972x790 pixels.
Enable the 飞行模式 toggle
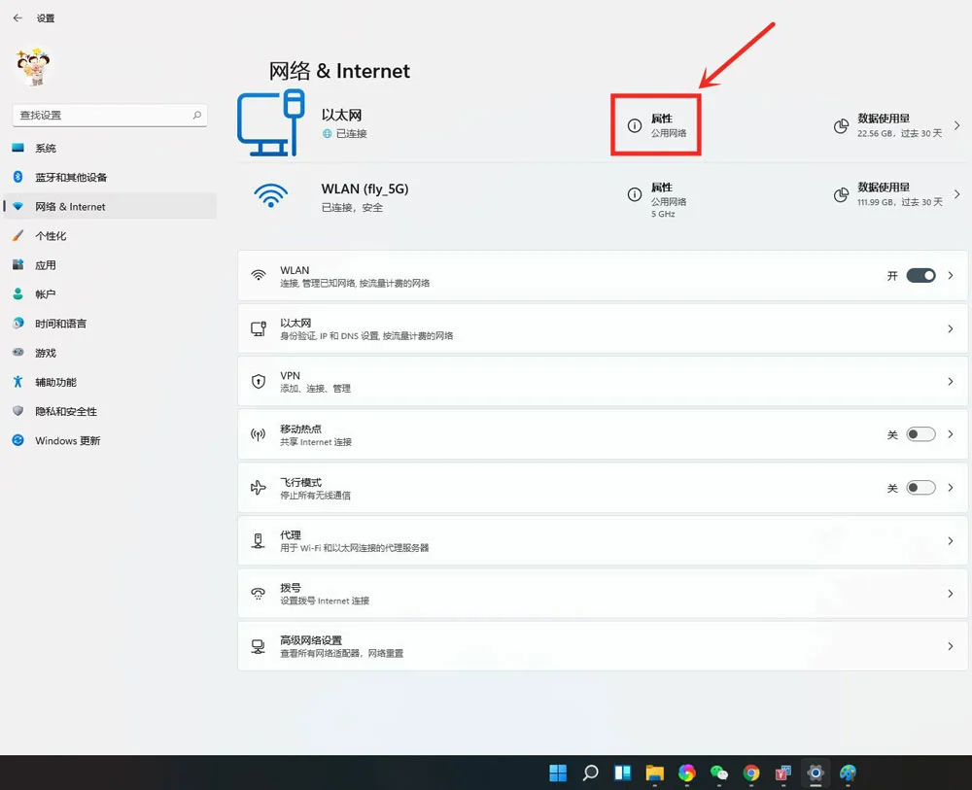[920, 488]
